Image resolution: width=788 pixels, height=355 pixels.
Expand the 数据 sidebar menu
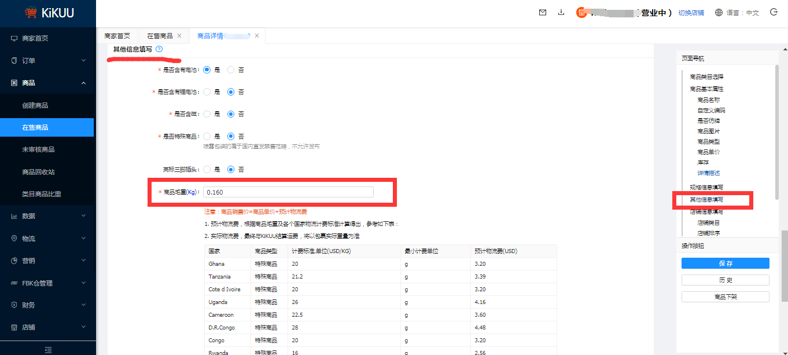click(47, 216)
